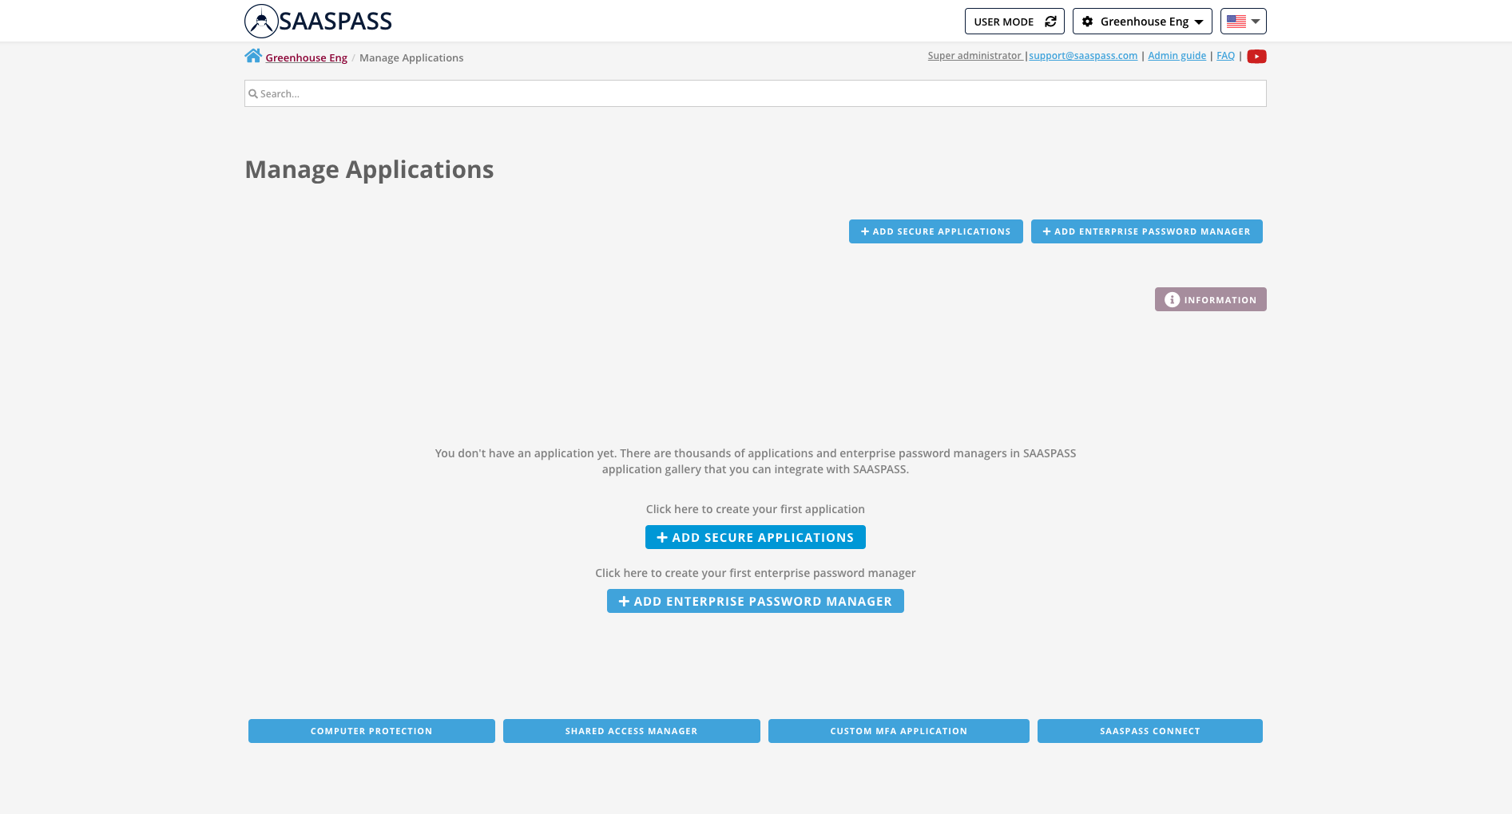Image resolution: width=1512 pixels, height=814 pixels.
Task: Open Greenhouse Eng breadcrumb link
Action: (x=306, y=57)
